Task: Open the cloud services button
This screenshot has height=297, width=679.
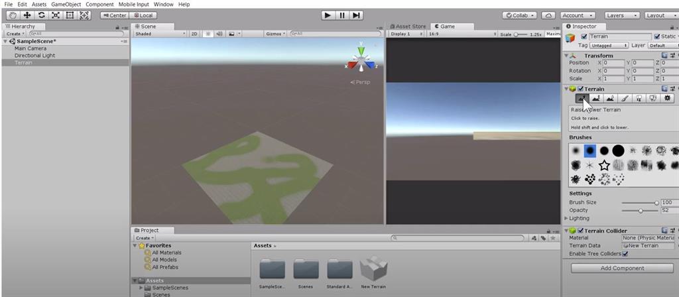Action: pyautogui.click(x=548, y=15)
